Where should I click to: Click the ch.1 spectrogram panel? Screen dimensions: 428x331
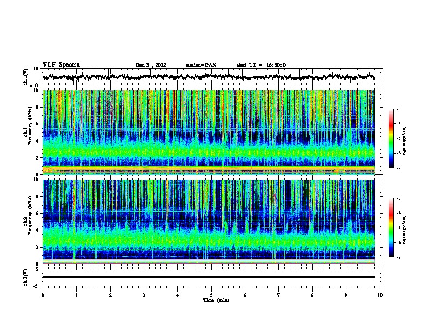click(x=208, y=132)
